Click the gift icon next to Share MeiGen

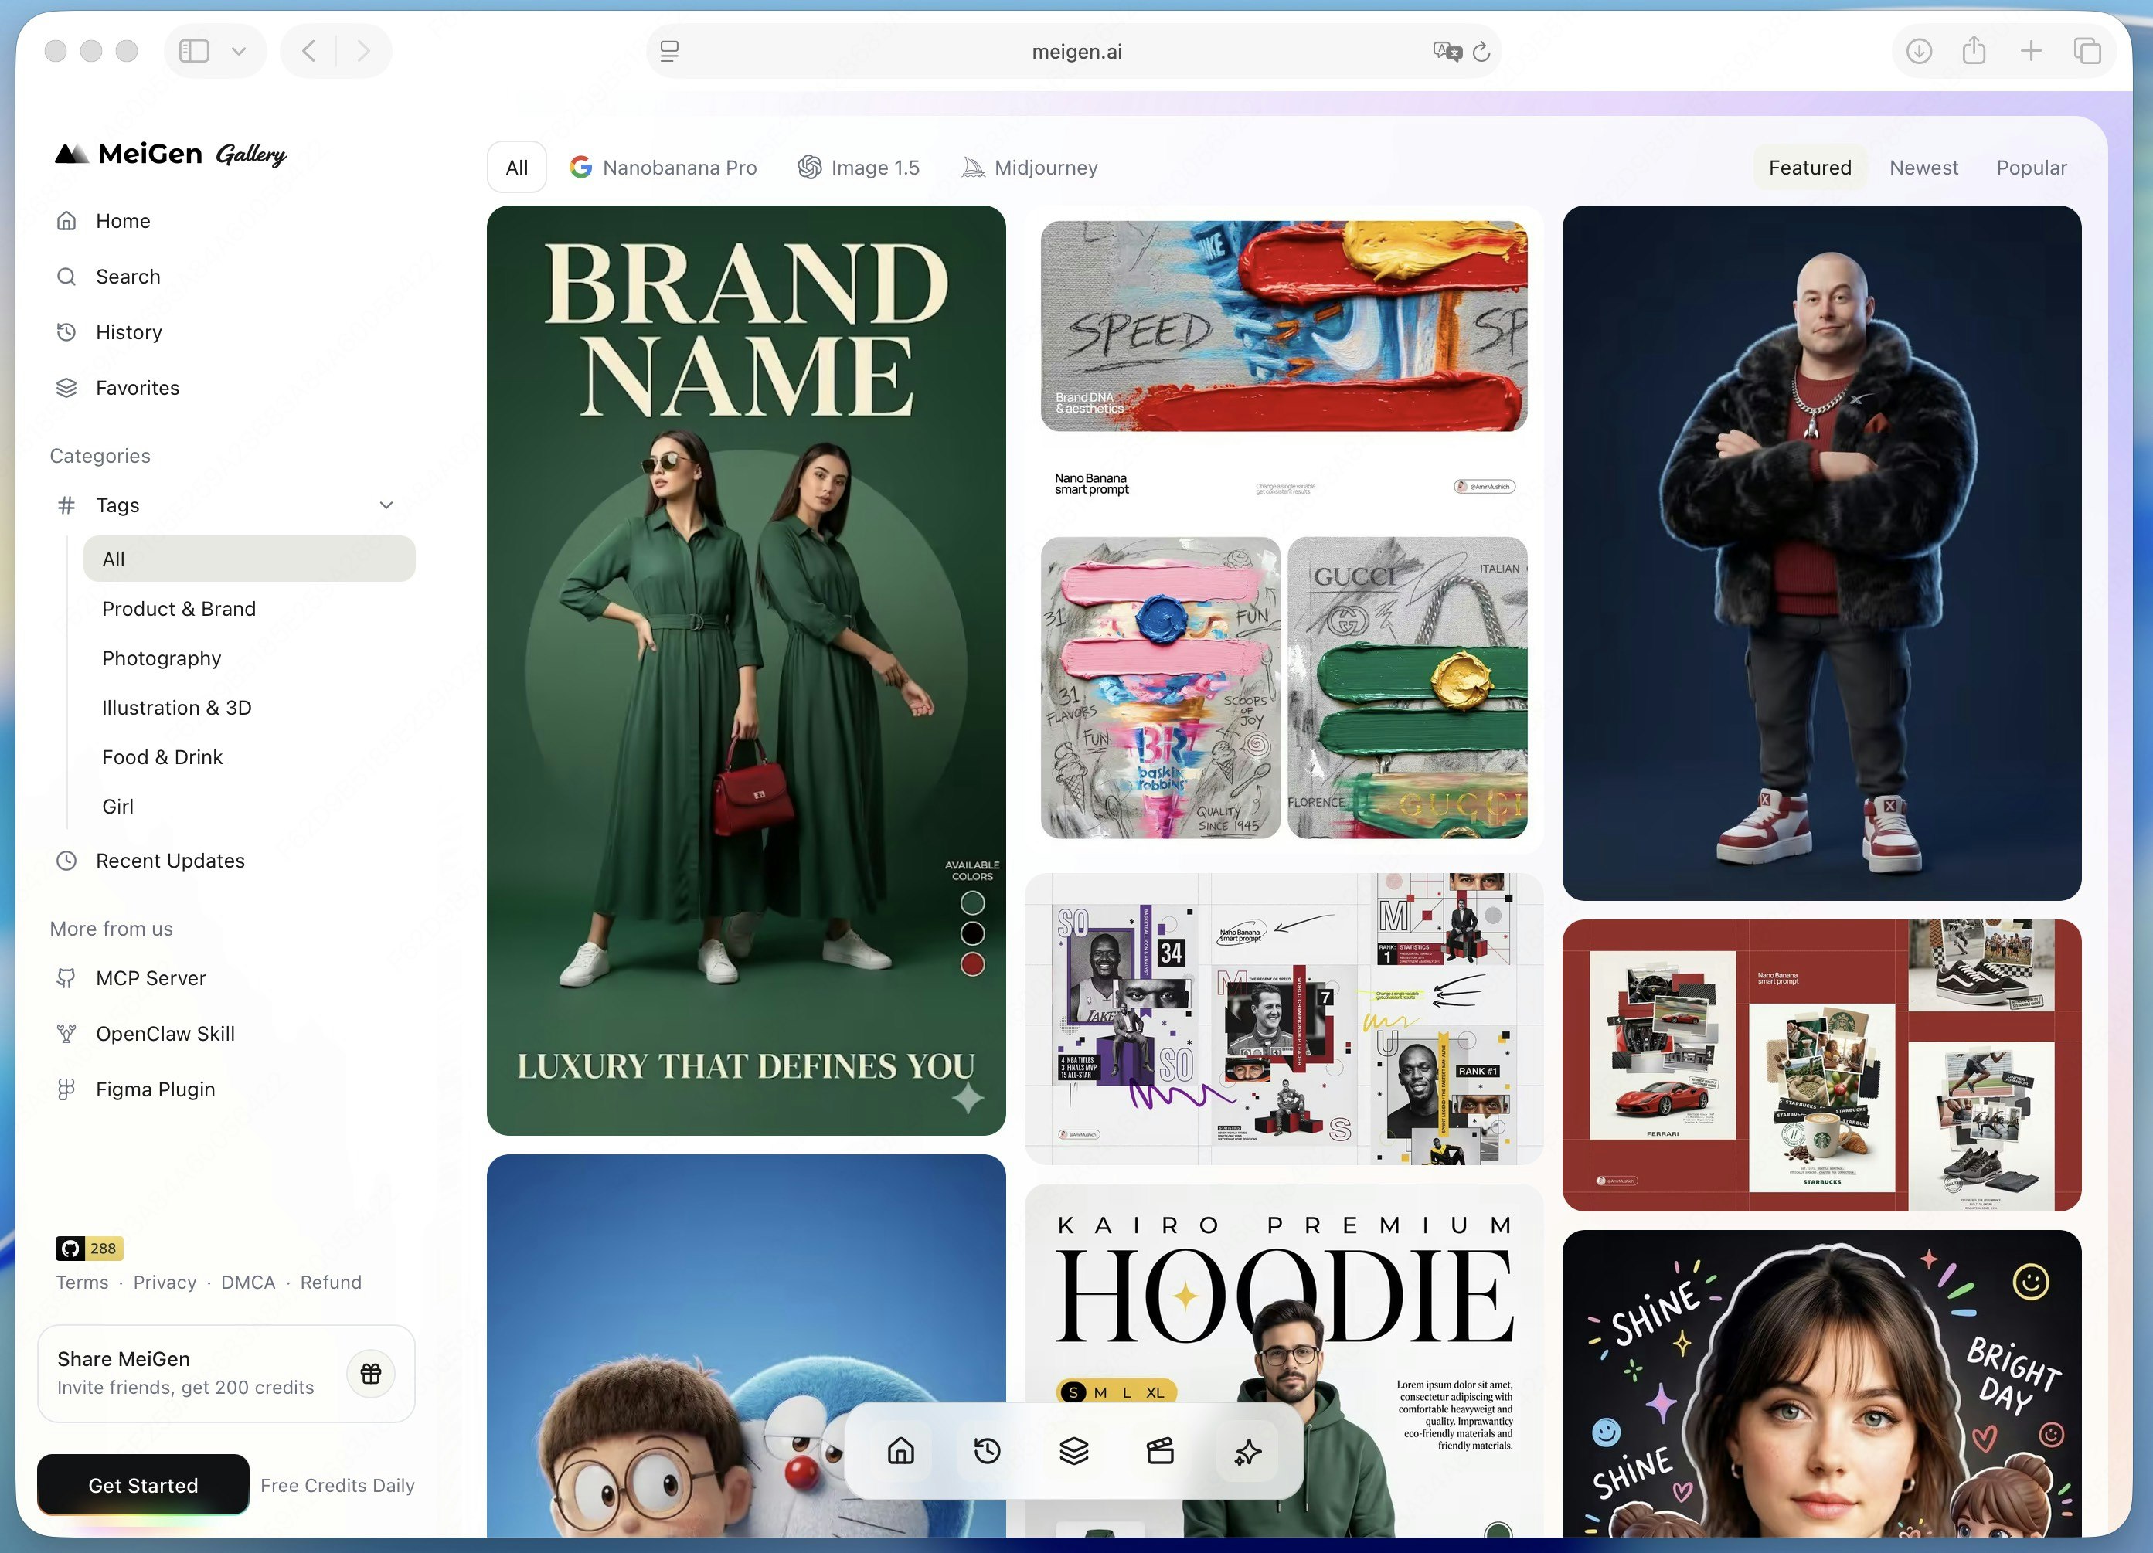click(371, 1374)
